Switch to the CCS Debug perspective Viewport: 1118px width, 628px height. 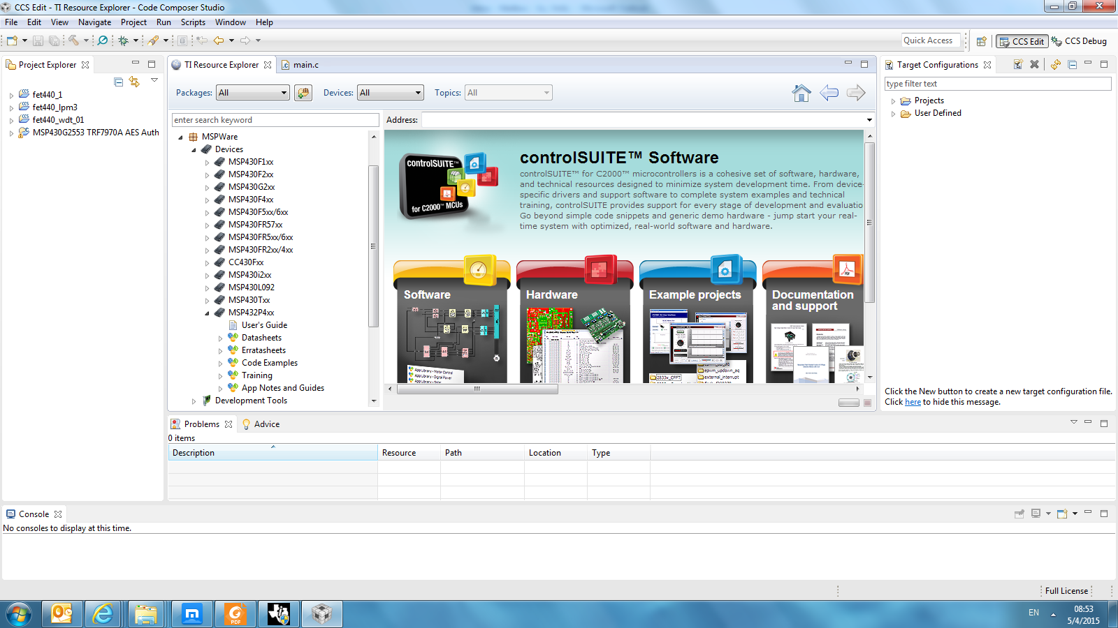(1079, 41)
